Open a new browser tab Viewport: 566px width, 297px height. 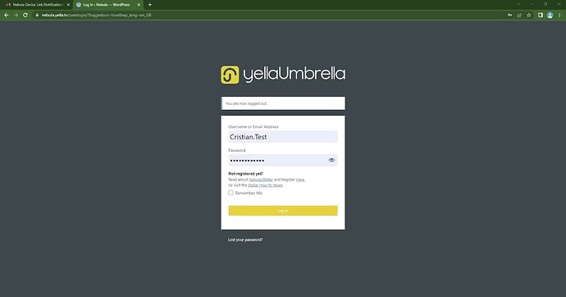(150, 5)
